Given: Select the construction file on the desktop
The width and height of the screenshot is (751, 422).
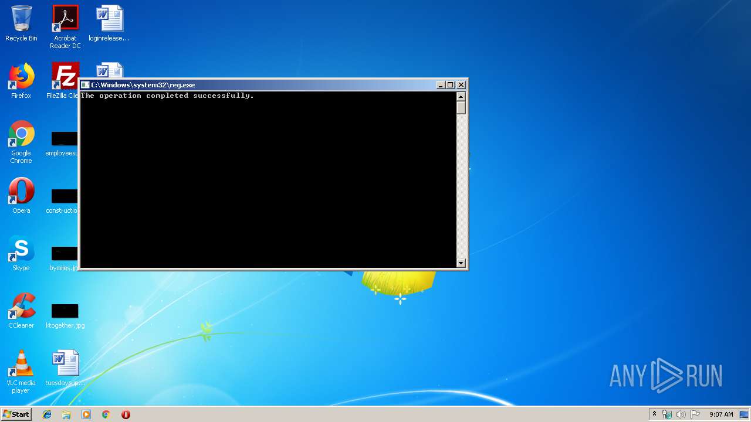Looking at the screenshot, I should [x=62, y=202].
